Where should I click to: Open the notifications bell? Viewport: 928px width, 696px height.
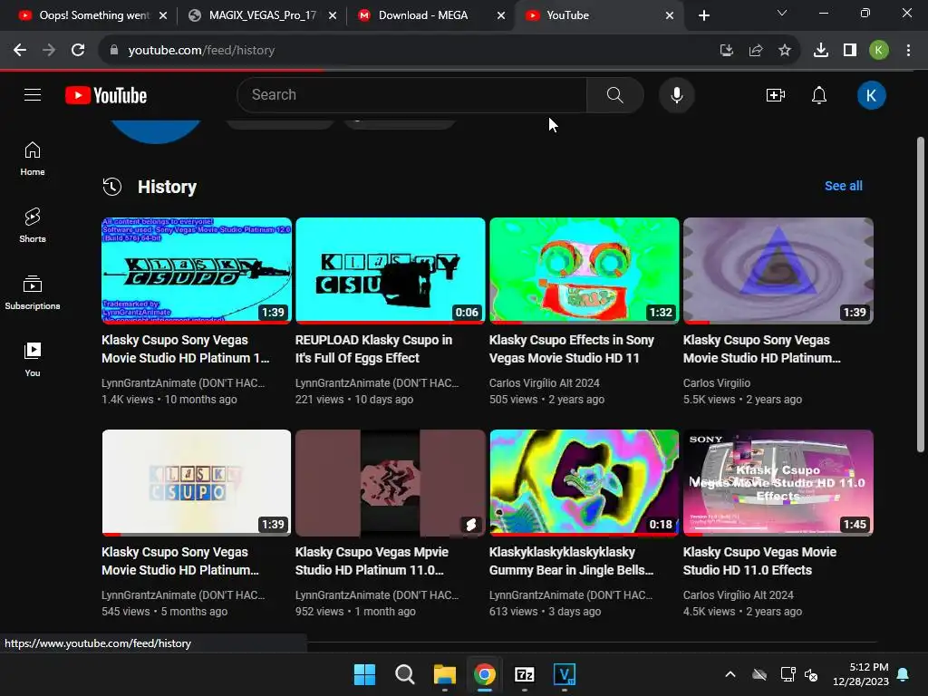coord(819,94)
